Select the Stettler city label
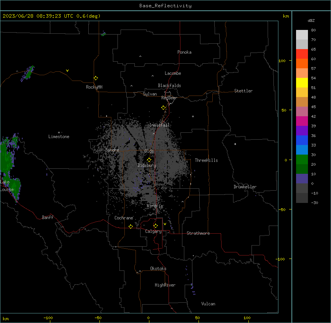Viewport: 331px width, 323px height. [243, 91]
